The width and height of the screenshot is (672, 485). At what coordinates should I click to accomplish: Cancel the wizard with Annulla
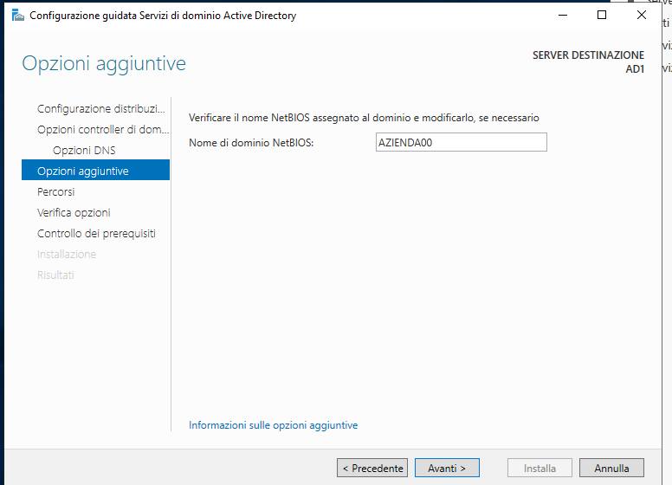pyautogui.click(x=611, y=468)
